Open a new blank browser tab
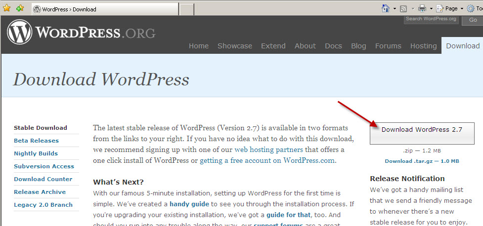 pyautogui.click(x=186, y=9)
